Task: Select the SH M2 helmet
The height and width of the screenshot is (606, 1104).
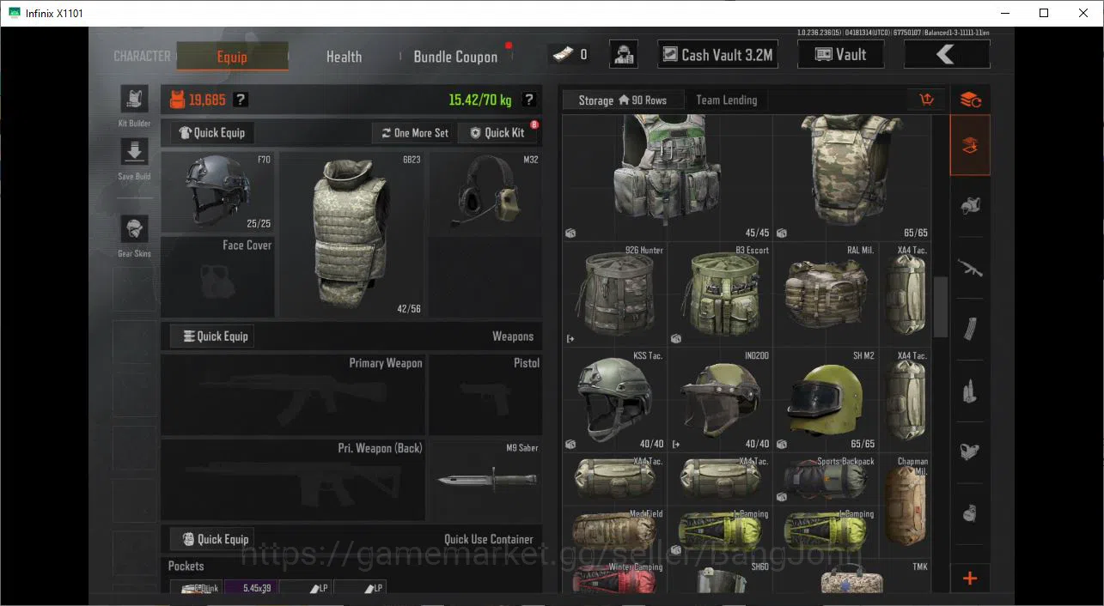Action: click(826, 400)
